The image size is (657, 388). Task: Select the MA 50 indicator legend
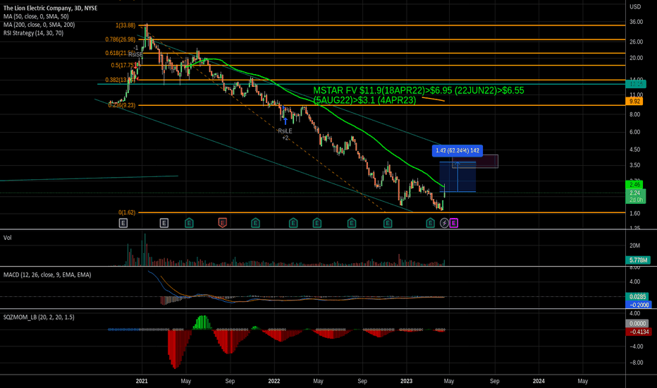coord(36,16)
